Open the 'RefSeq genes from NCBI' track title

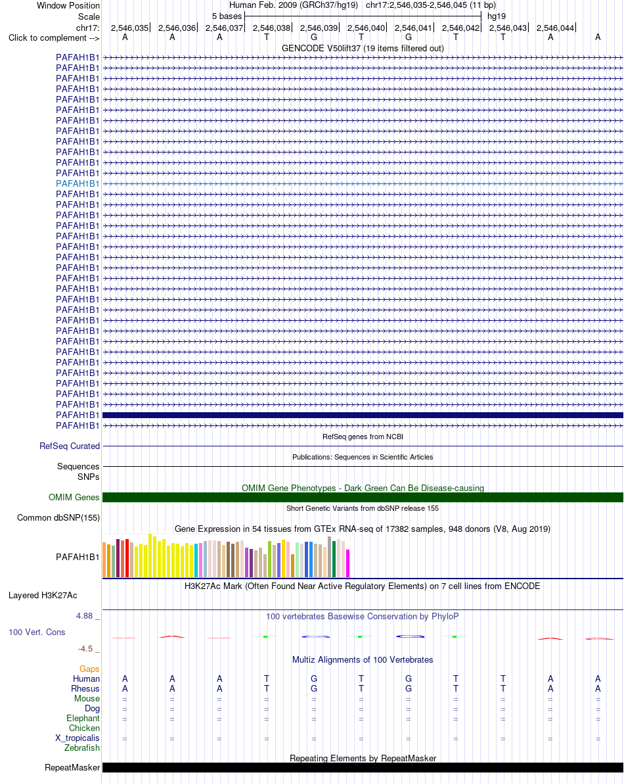tap(363, 437)
